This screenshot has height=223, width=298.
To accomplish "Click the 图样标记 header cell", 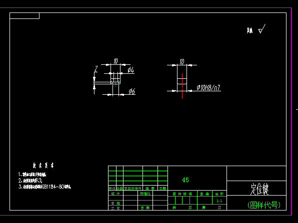I will (x=182, y=194).
